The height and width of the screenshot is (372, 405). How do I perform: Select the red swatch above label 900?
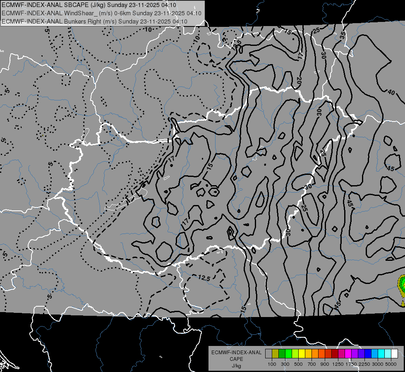(x=328, y=353)
